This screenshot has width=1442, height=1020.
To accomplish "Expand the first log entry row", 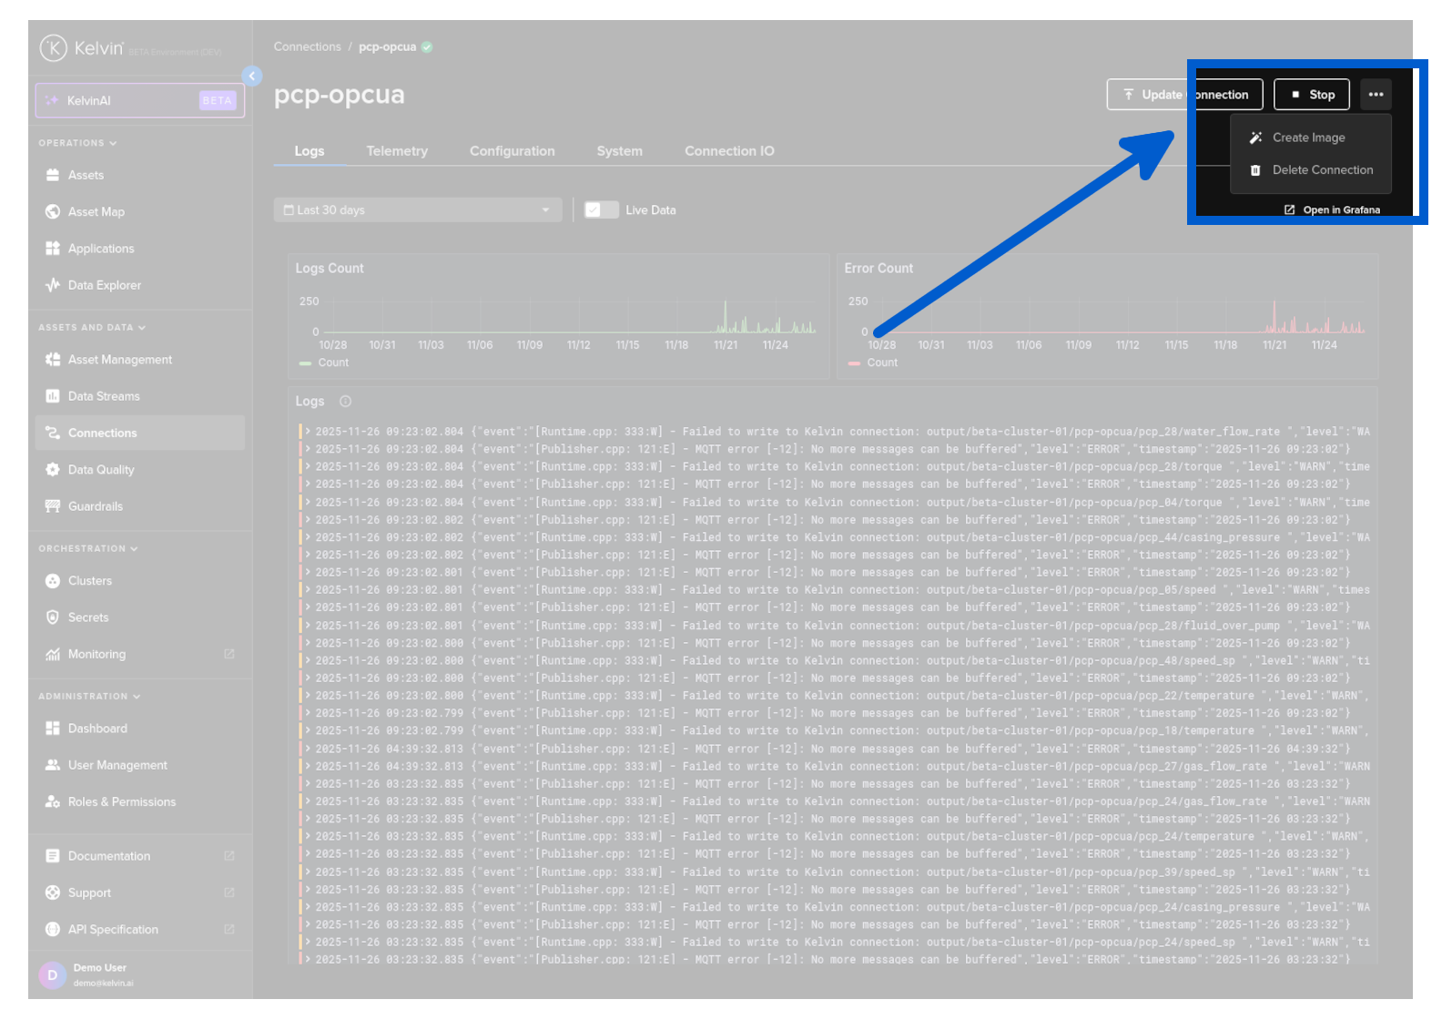I will (309, 432).
